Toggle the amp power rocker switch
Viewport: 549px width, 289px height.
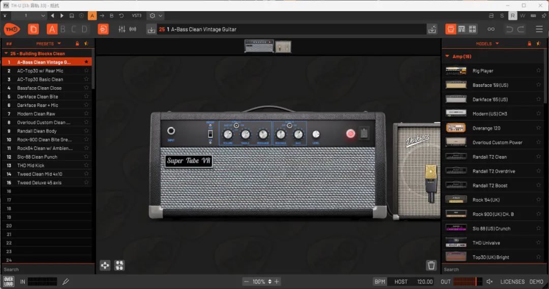(x=364, y=133)
